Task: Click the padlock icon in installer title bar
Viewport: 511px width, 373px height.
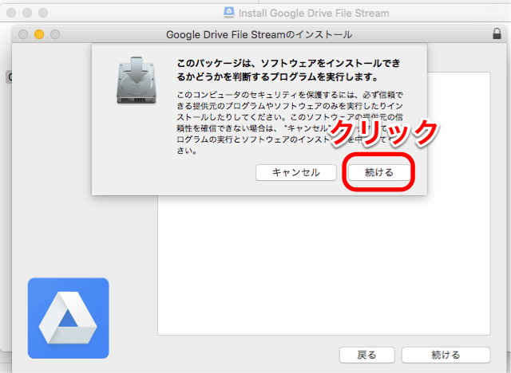Action: click(x=497, y=34)
